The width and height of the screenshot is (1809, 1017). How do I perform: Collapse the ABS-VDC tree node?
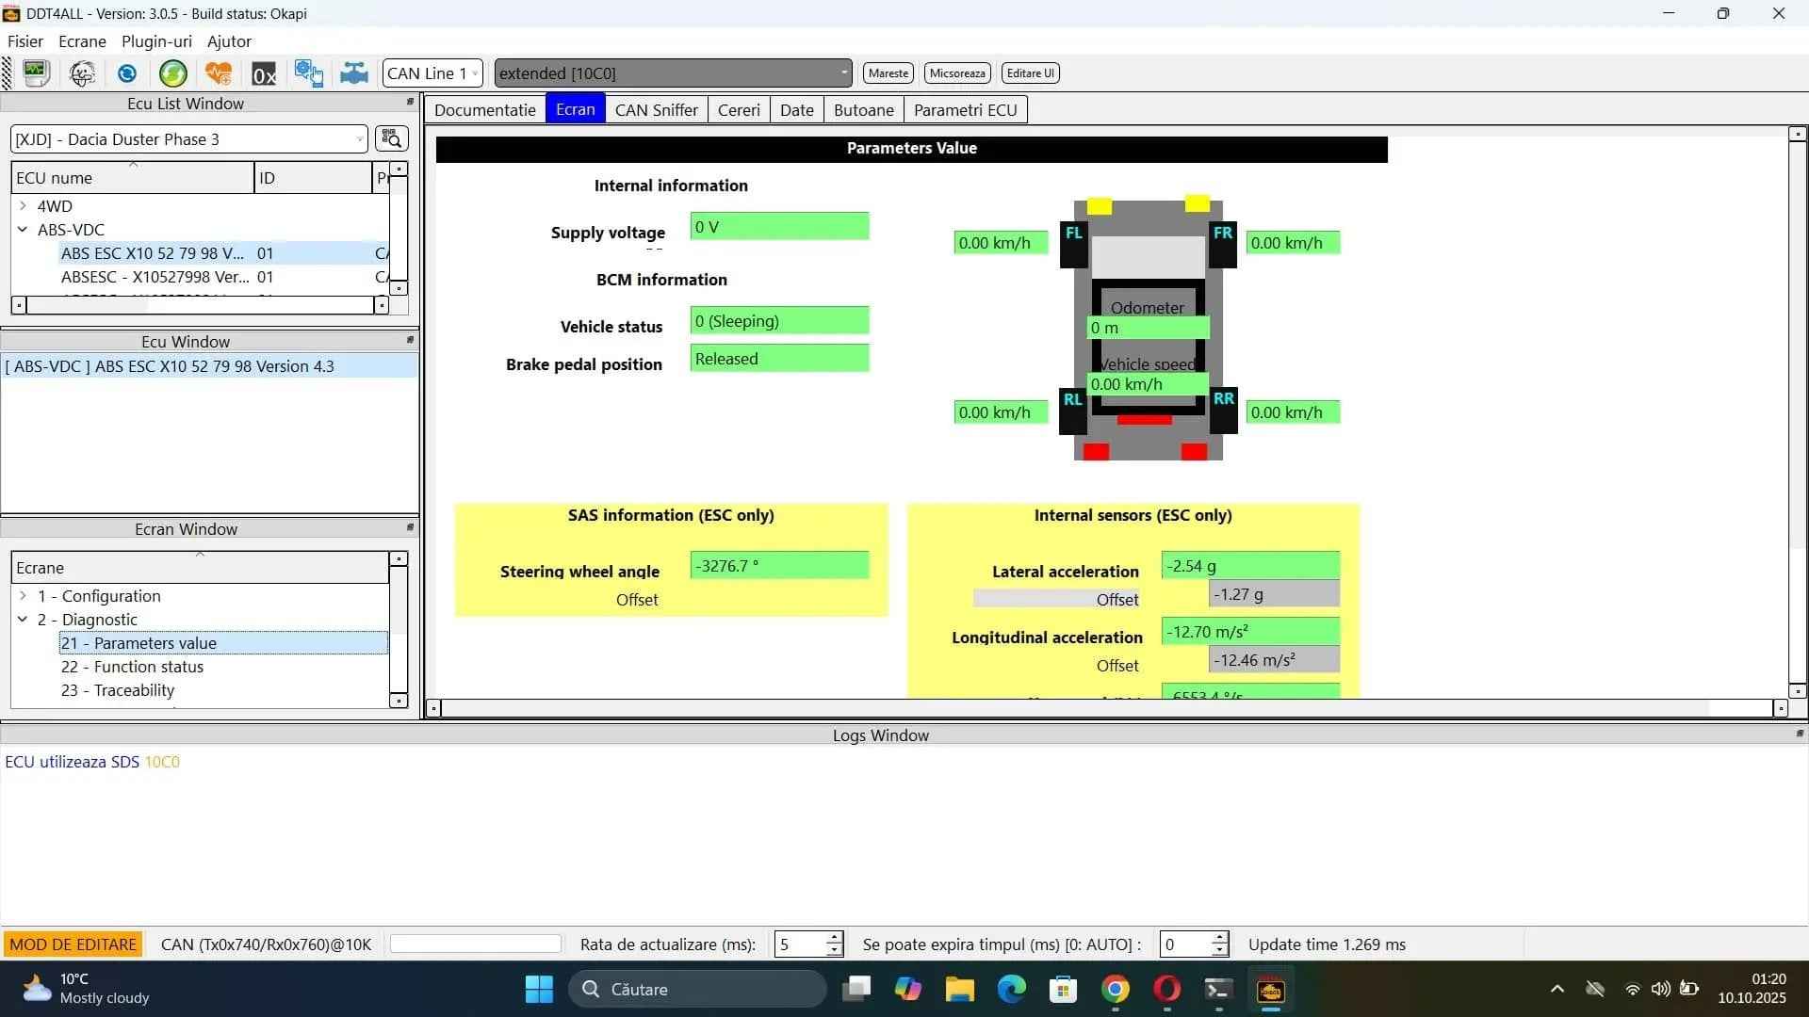(x=23, y=229)
